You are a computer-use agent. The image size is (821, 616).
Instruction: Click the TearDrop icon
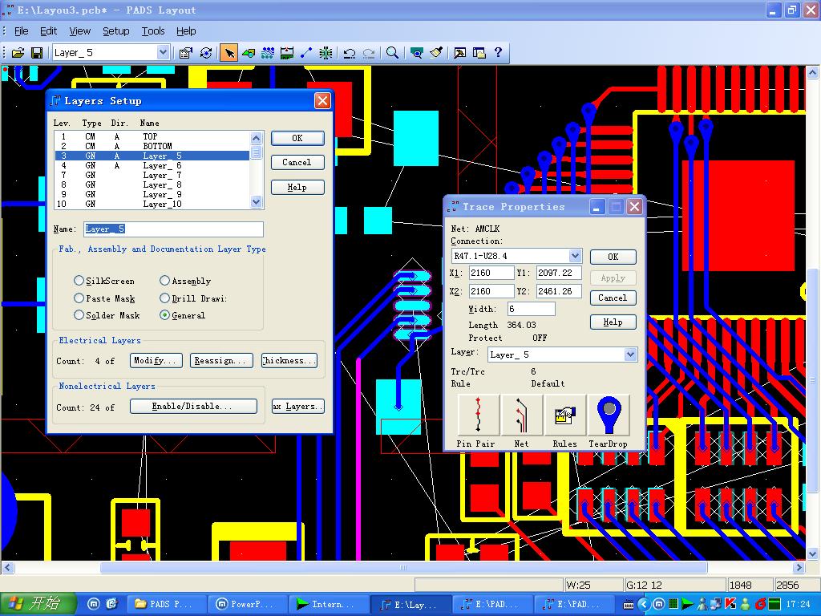(x=608, y=415)
